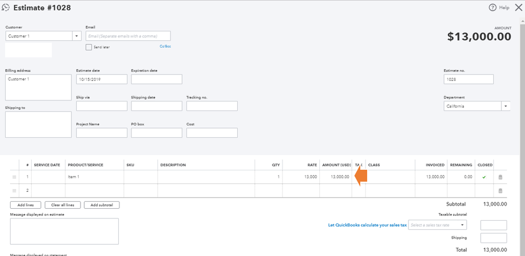
Task: Expand the Customer dropdown arrow
Action: point(77,36)
